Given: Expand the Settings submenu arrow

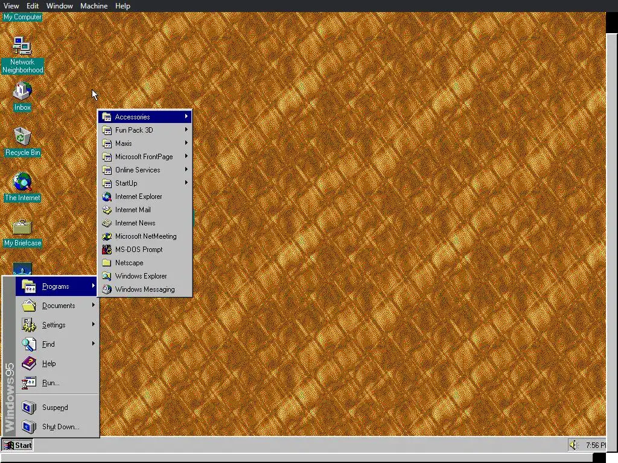Looking at the screenshot, I should 94,324.
